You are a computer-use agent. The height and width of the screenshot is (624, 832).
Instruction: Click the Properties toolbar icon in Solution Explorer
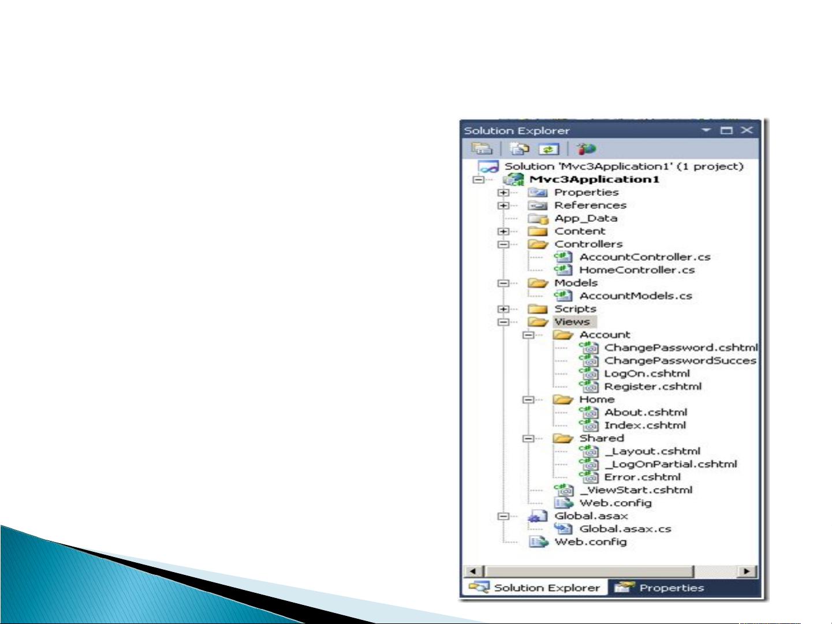[482, 149]
